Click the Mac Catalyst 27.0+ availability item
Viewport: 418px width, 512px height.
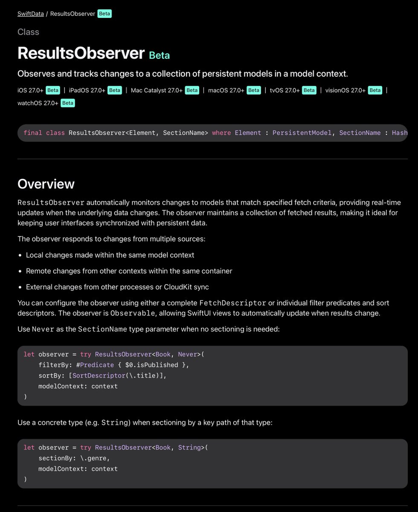(x=157, y=90)
